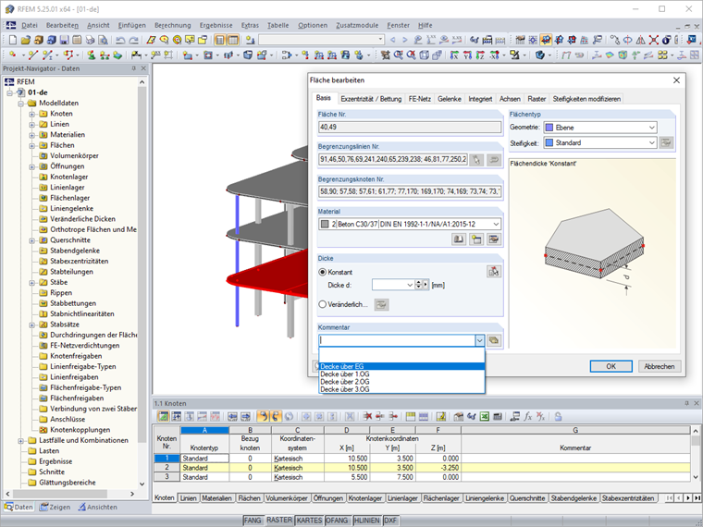Open the Berechnung menu
This screenshot has height=527, width=703.
point(173,26)
